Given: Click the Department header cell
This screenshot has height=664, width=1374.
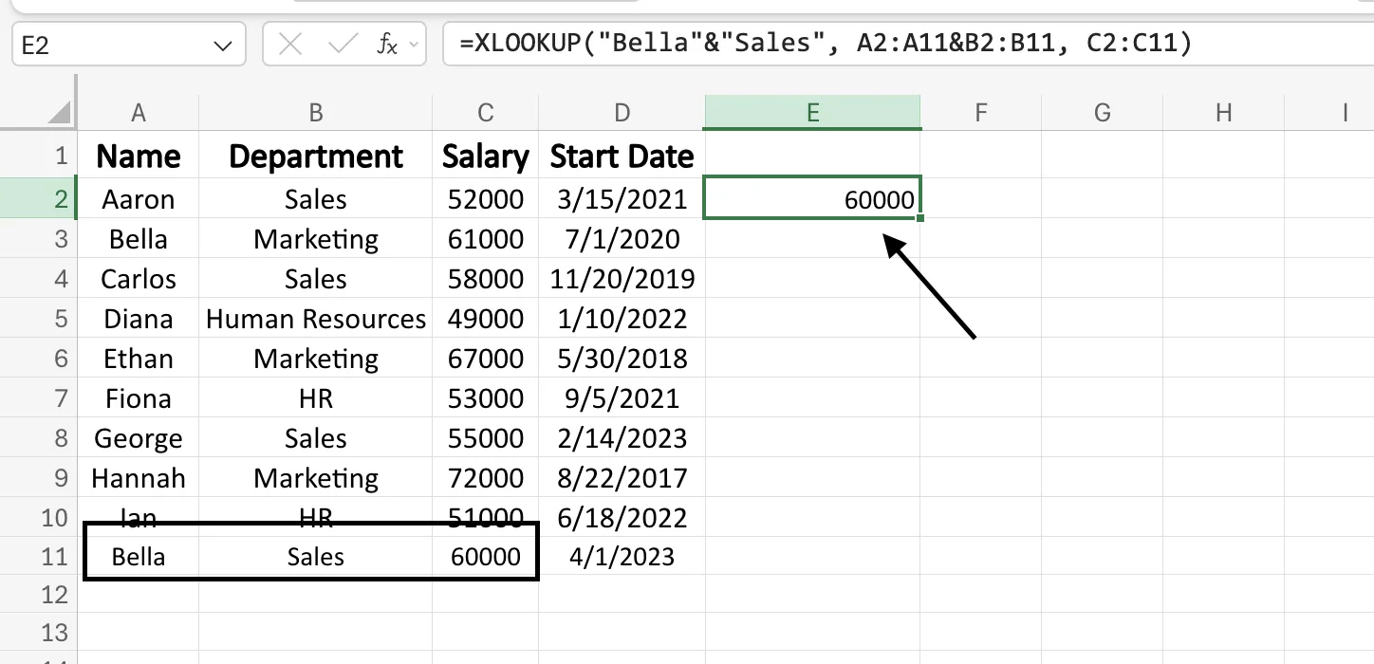Looking at the screenshot, I should click(x=316, y=156).
